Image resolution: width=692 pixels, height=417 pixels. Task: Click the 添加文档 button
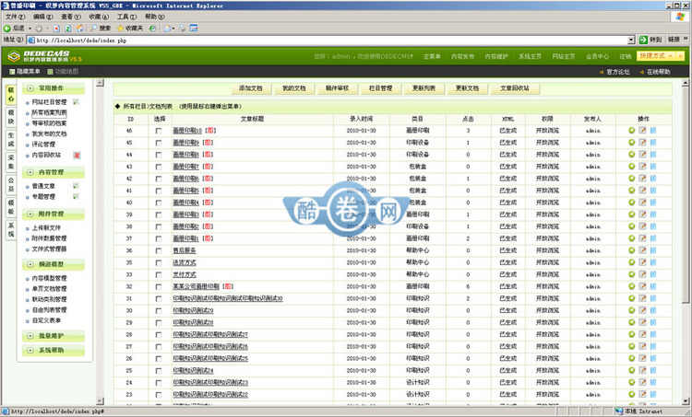pos(251,88)
